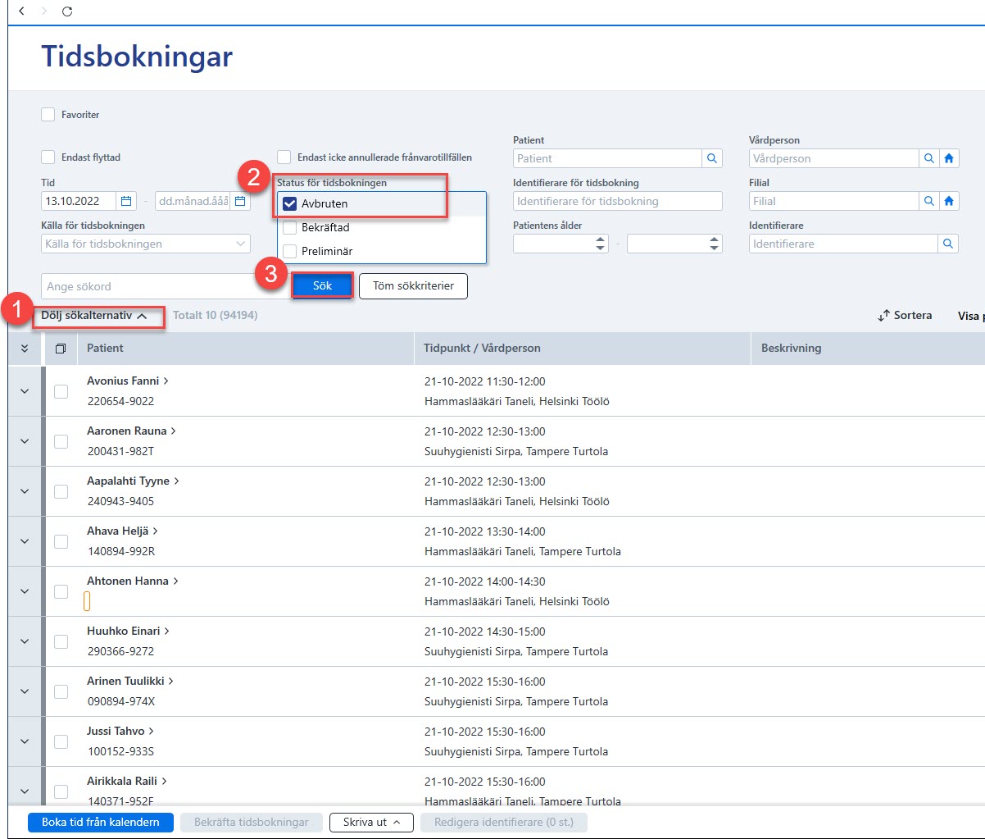The width and height of the screenshot is (985, 839).
Task: Click the Sortera label
Action: 913,316
